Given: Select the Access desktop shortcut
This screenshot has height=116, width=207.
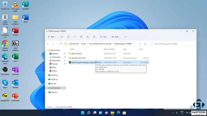Looking at the screenshot, I should 15,32.
